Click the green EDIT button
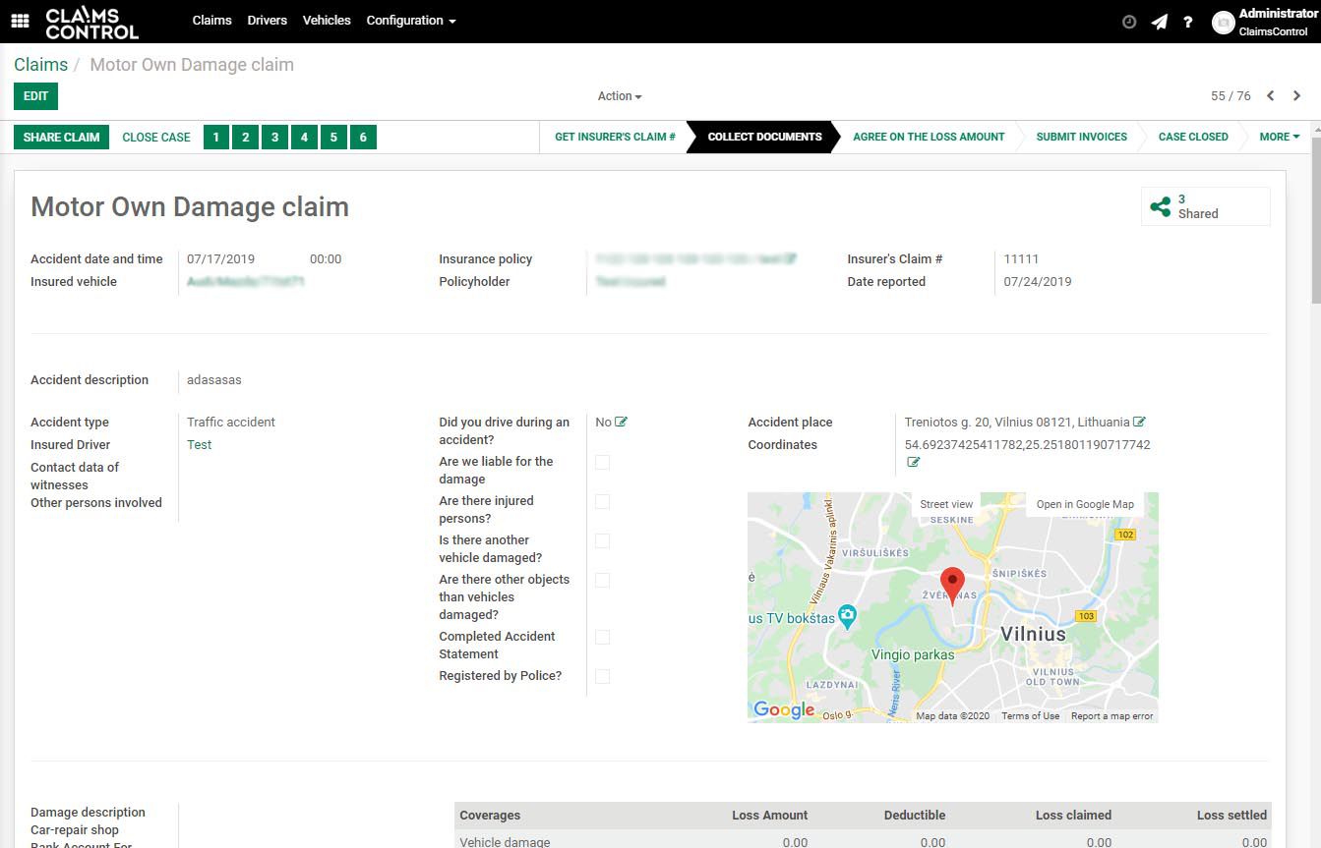 tap(35, 96)
